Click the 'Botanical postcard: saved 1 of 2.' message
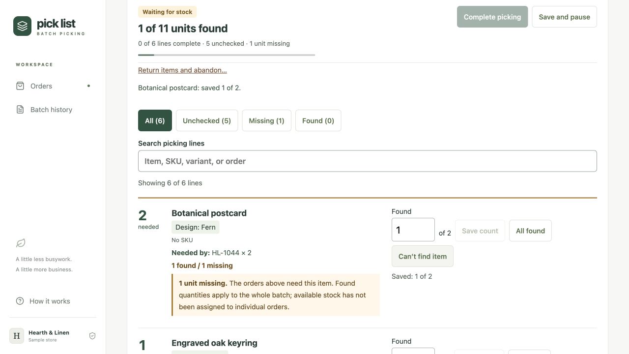 pos(189,88)
